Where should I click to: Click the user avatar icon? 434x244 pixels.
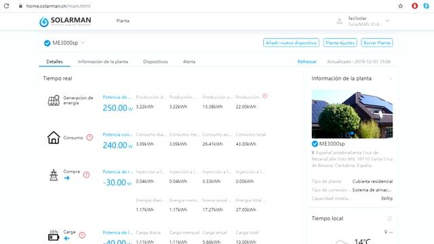[339, 21]
